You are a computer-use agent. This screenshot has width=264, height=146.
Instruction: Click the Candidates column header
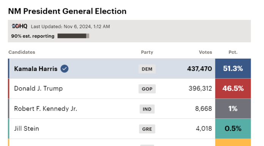(x=22, y=52)
